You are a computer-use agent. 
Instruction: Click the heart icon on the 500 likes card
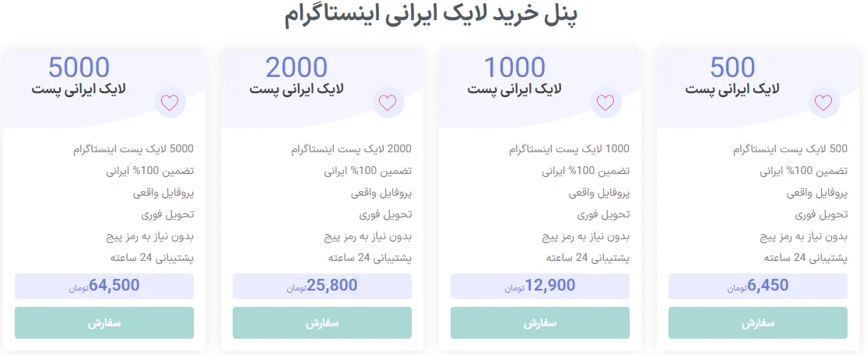point(823,103)
